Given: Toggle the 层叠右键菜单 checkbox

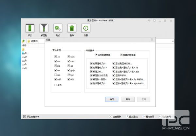Looking at the screenshot, I should point(121,55).
